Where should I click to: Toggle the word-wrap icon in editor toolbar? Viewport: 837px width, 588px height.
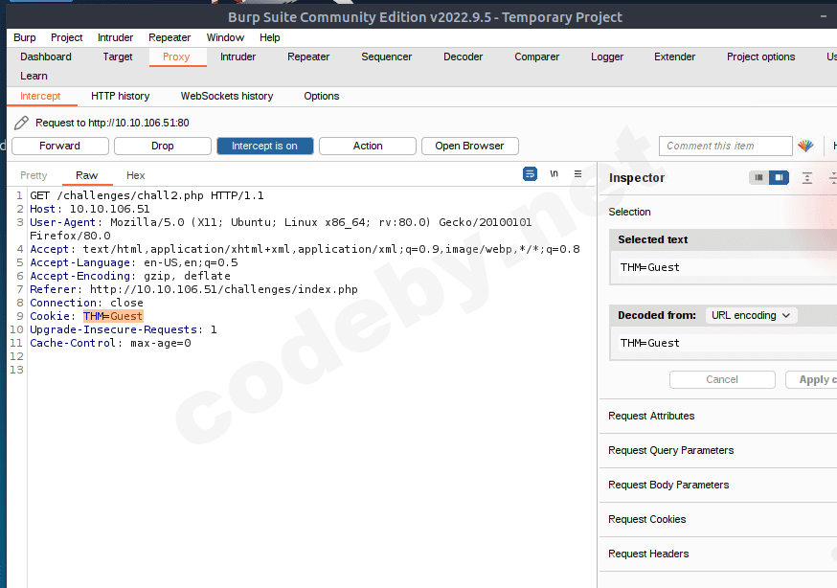pos(530,174)
